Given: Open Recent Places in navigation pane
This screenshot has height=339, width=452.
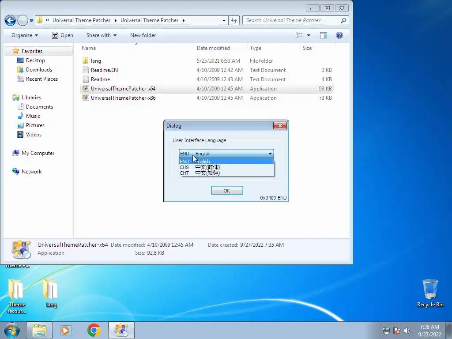Looking at the screenshot, I should [41, 79].
